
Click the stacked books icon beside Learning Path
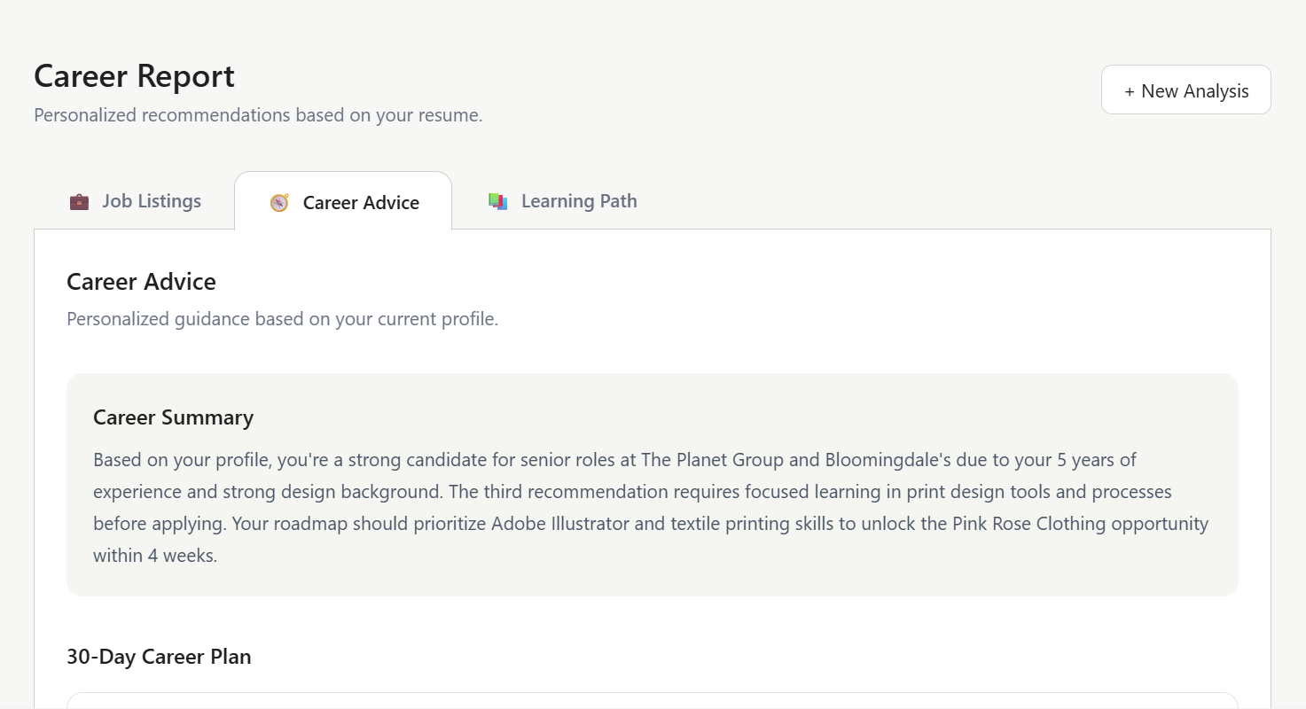[498, 202]
